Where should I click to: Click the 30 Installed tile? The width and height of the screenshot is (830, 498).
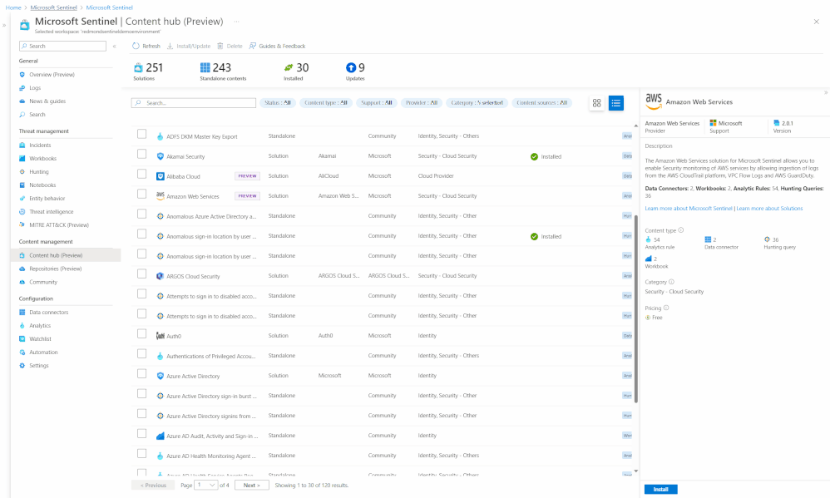point(296,71)
